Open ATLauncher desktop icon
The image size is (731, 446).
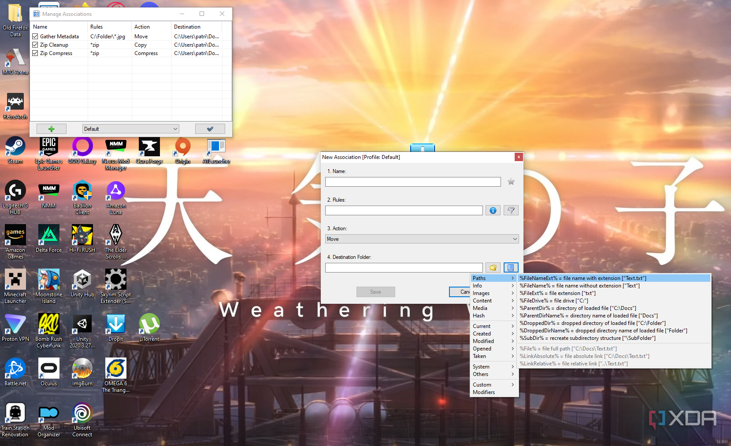point(216,150)
